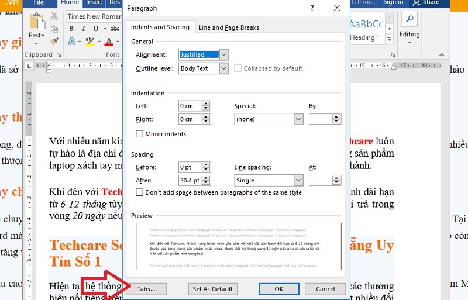Screen dimensions: 468x300
Task: Collapse the ribbon with chevron
Action: pos(442,54)
